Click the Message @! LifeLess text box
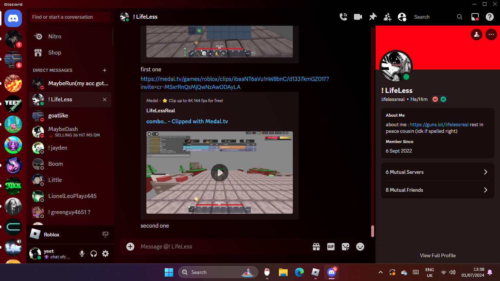Image resolution: width=500 pixels, height=281 pixels. pyautogui.click(x=223, y=247)
